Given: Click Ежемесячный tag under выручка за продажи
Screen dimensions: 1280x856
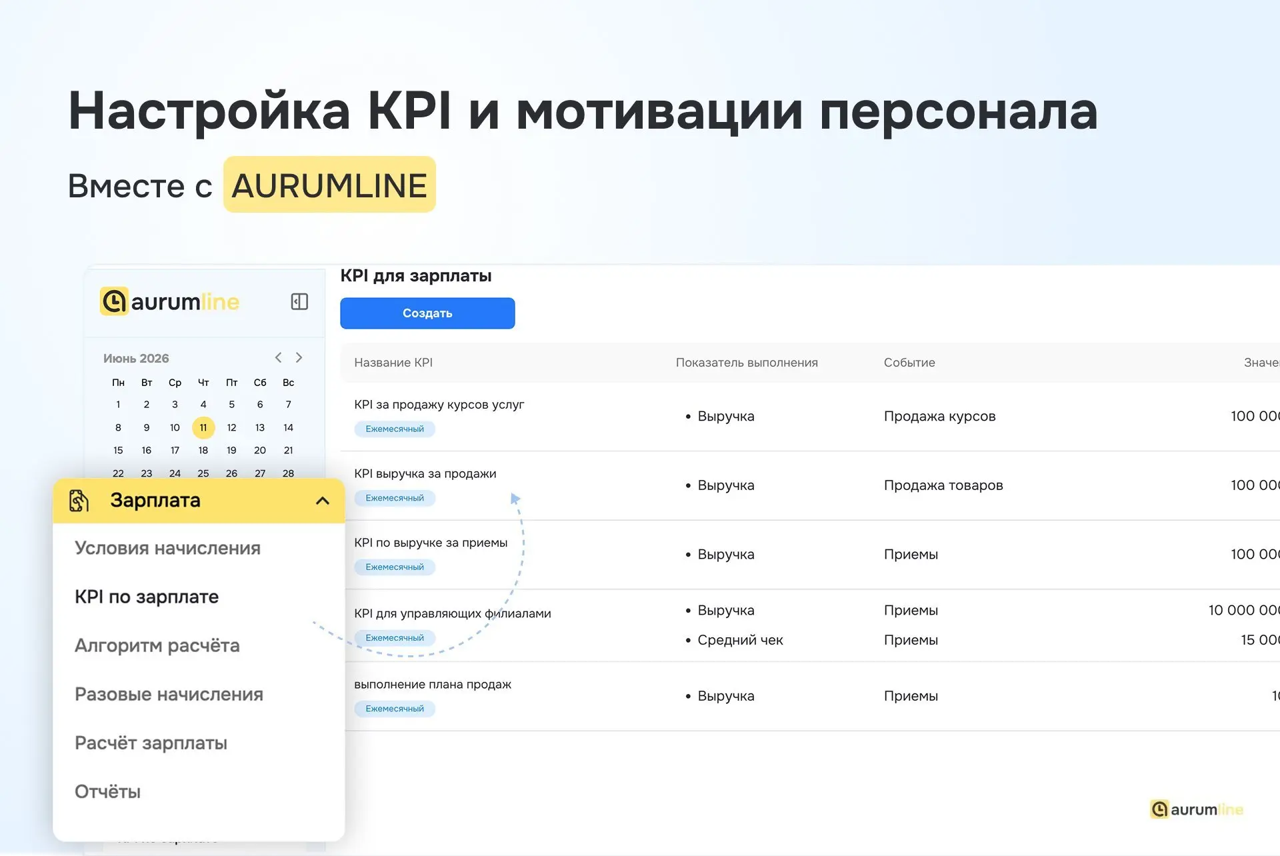Looking at the screenshot, I should 395,498.
